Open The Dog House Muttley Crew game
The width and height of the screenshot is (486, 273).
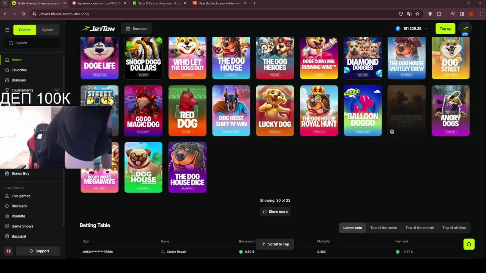pos(407,58)
